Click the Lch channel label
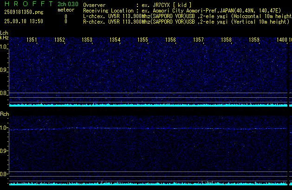This screenshot has width=292, height=190. [4, 33]
